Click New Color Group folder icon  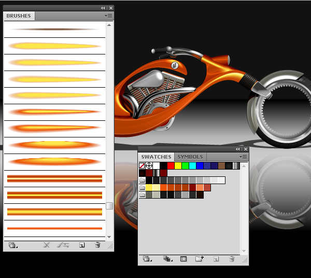coord(199,258)
